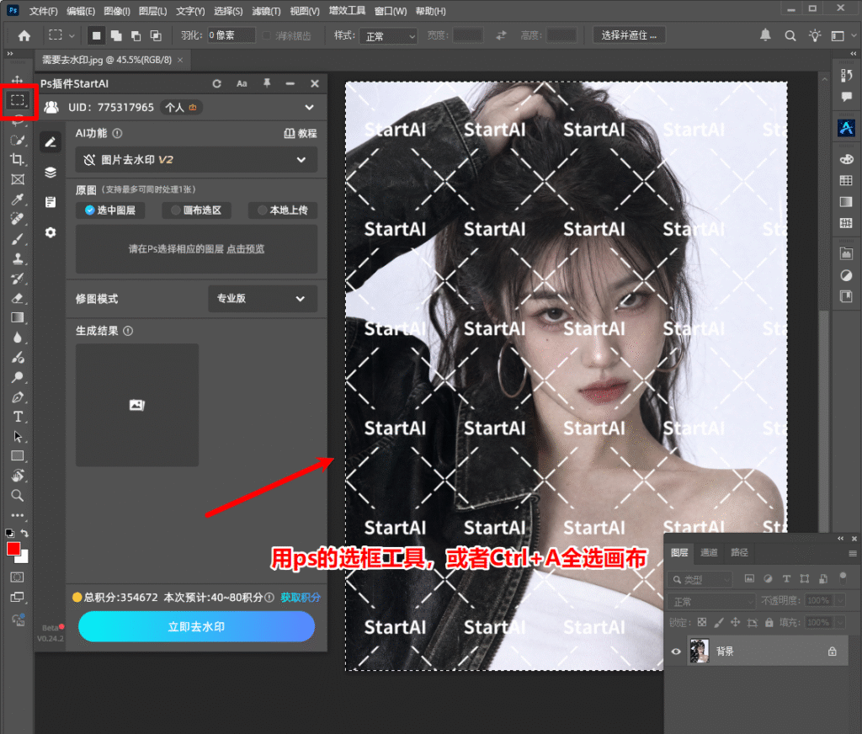The image size is (862, 734).
Task: Open the 专业版 retouch mode dropdown
Action: click(x=263, y=299)
